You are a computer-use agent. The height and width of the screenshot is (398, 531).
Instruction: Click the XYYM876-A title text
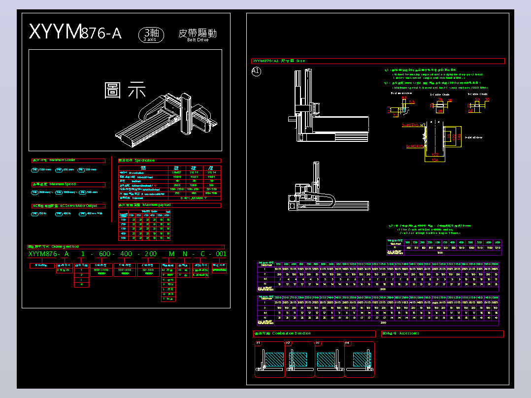(x=75, y=32)
